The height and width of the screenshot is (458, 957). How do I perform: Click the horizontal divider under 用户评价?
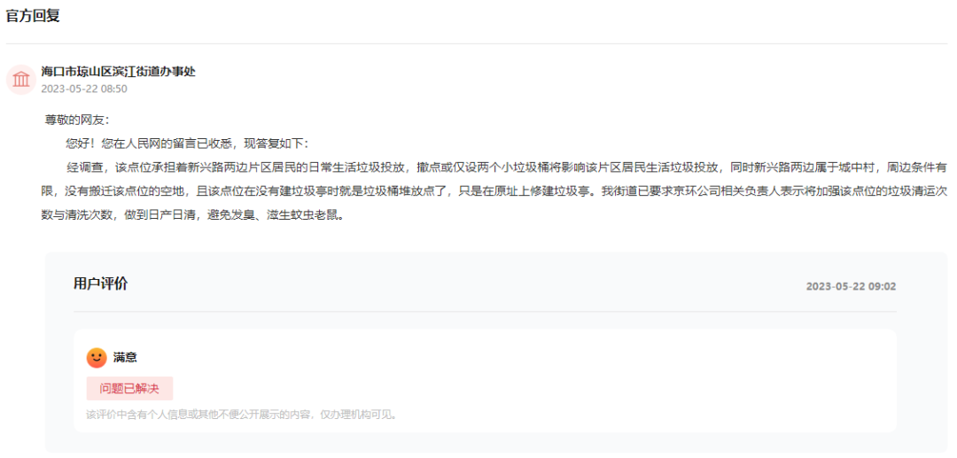coord(486,312)
